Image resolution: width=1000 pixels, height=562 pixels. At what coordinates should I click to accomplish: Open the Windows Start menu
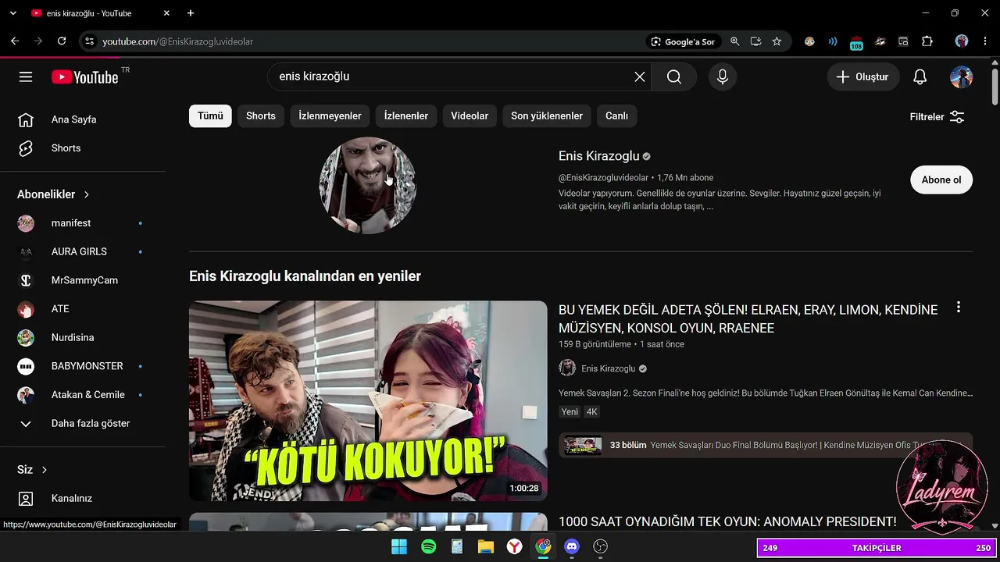coord(399,547)
